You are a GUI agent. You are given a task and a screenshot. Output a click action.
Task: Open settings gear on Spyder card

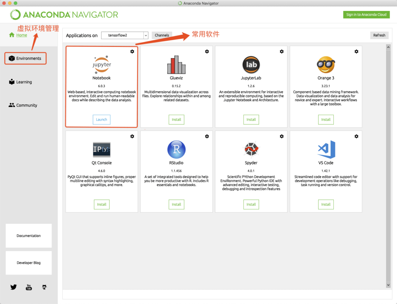[281, 136]
